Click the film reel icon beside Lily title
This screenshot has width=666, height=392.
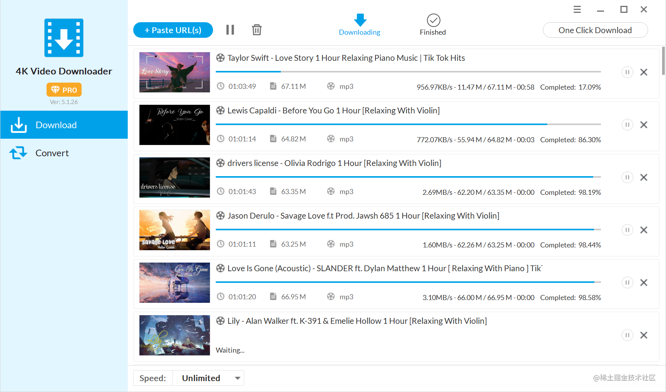point(220,321)
